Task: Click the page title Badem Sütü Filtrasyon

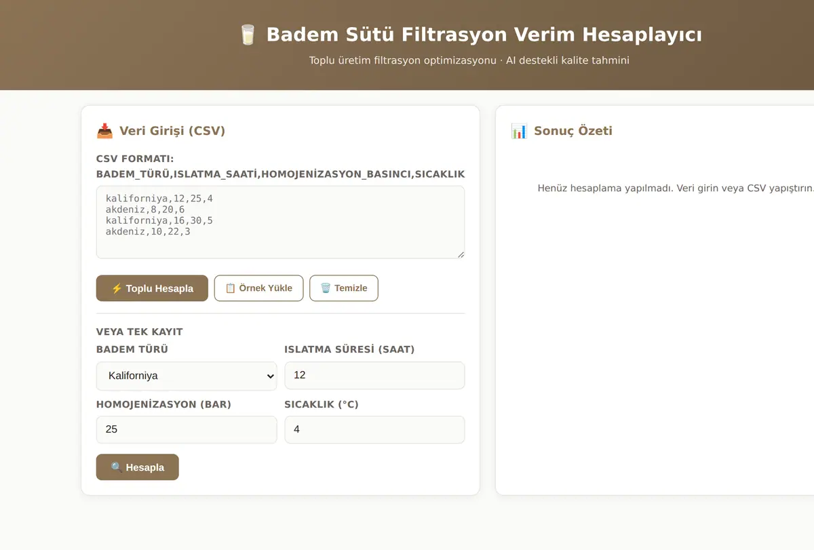Action: tap(484, 35)
